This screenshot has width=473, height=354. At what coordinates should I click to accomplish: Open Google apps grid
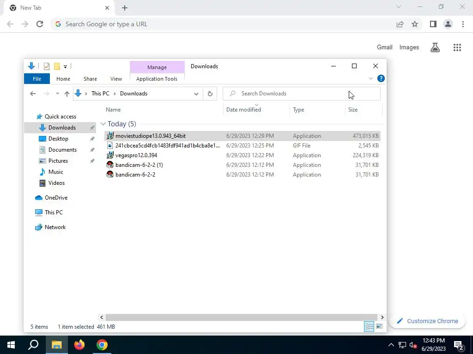pyautogui.click(x=457, y=47)
